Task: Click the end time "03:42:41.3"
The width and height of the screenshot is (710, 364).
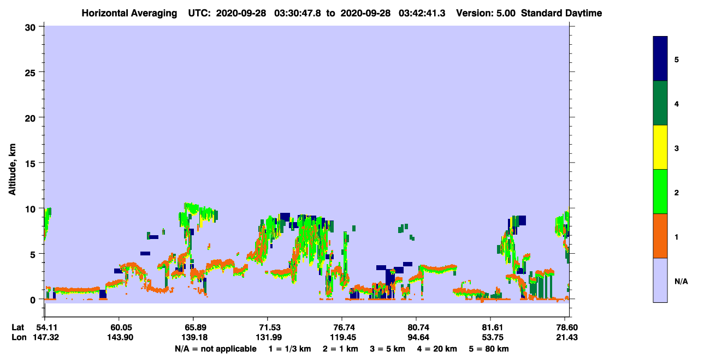Action: tap(422, 13)
